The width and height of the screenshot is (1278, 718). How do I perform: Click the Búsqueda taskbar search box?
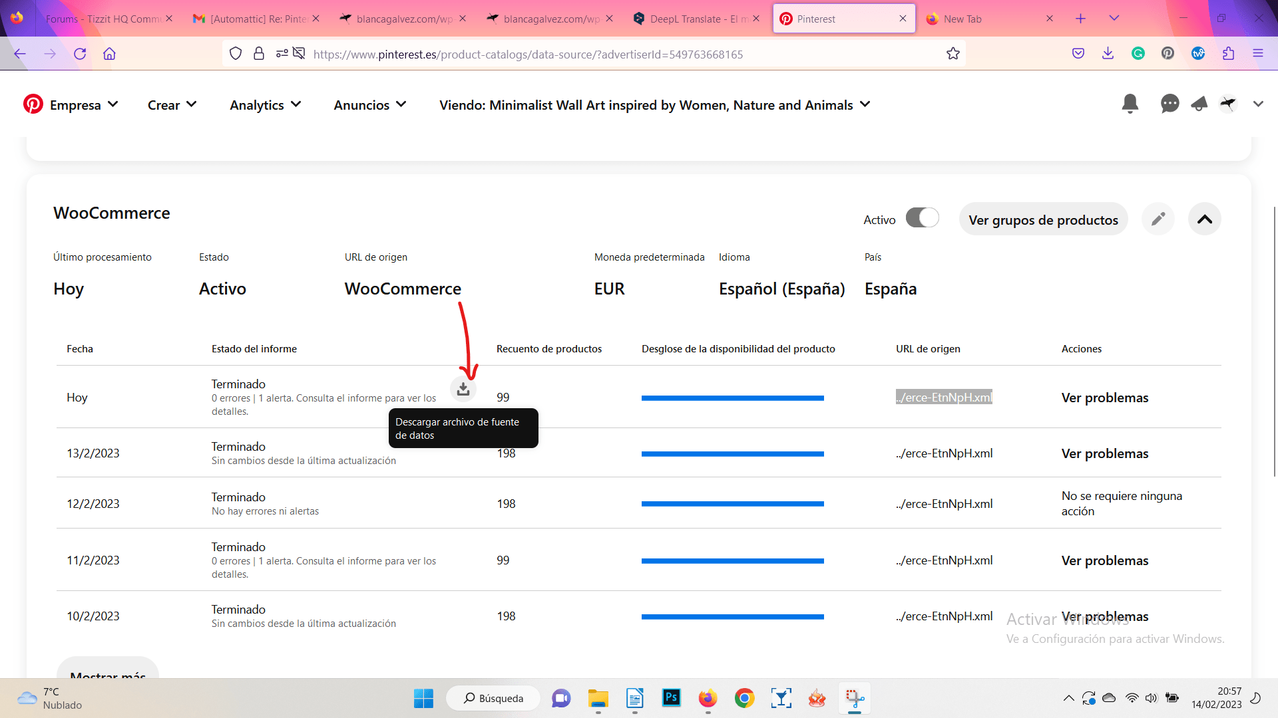[x=493, y=698]
